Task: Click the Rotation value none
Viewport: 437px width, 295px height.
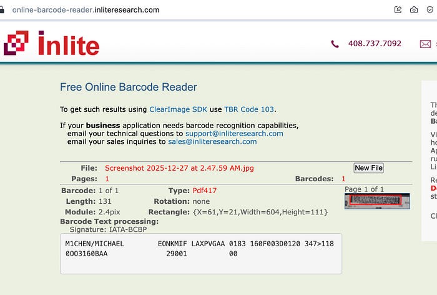Action: pos(201,201)
